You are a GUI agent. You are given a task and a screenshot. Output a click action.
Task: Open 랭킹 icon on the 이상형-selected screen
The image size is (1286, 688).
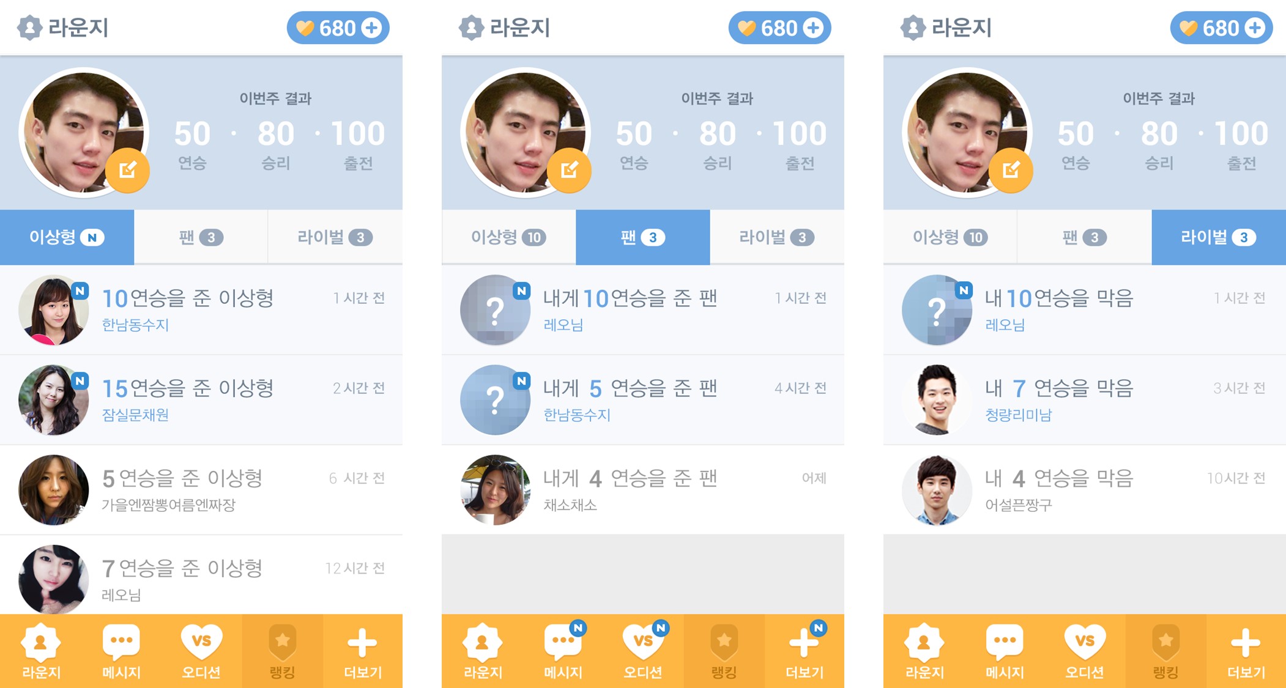[282, 651]
